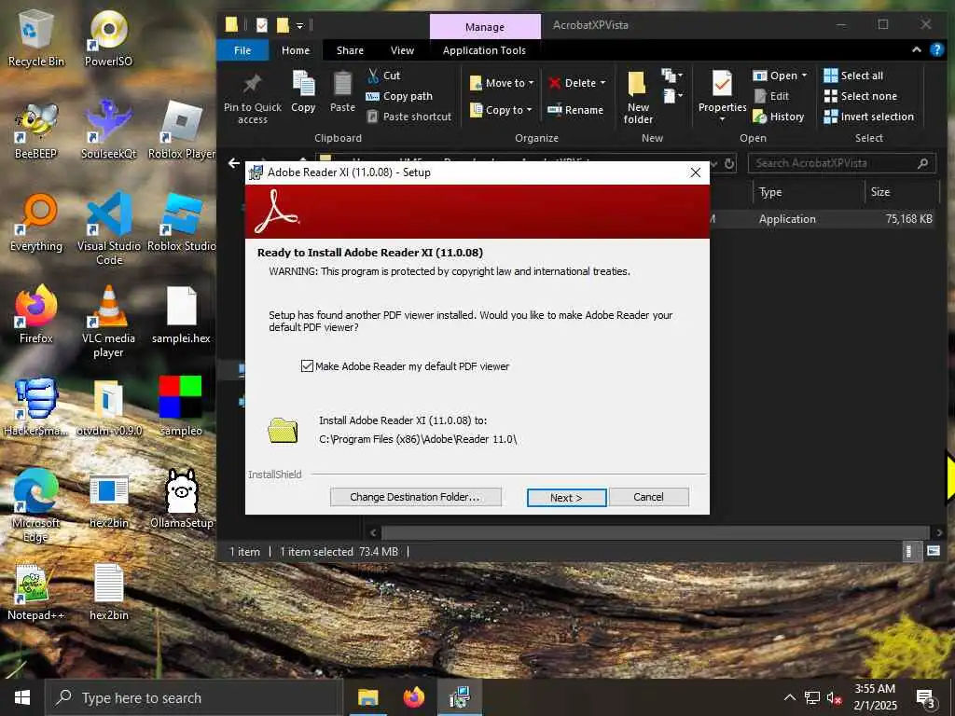Collapse the ribbon with the chevron
The width and height of the screenshot is (955, 716).
click(916, 50)
